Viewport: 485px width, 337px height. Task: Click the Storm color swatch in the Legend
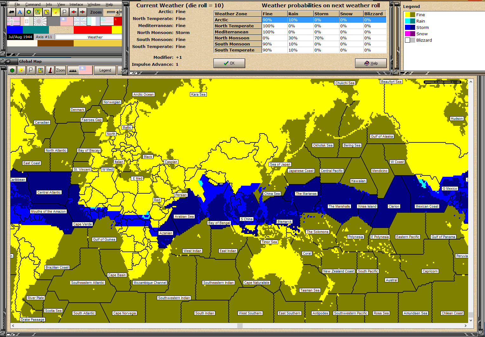tap(410, 27)
